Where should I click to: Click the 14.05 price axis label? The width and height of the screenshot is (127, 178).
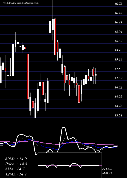(118, 97)
